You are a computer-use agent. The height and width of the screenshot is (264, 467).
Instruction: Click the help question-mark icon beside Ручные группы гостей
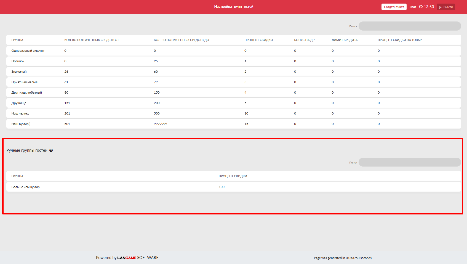pyautogui.click(x=51, y=150)
